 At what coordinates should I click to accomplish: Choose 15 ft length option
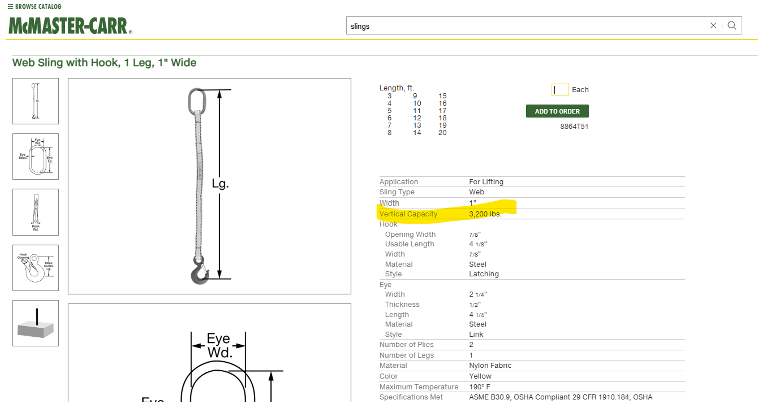pos(442,96)
